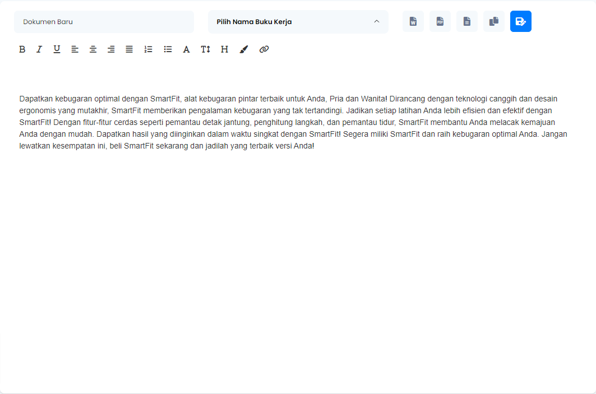Viewport: 596px width, 394px height.
Task: Insert a bulleted list
Action: pos(168,49)
